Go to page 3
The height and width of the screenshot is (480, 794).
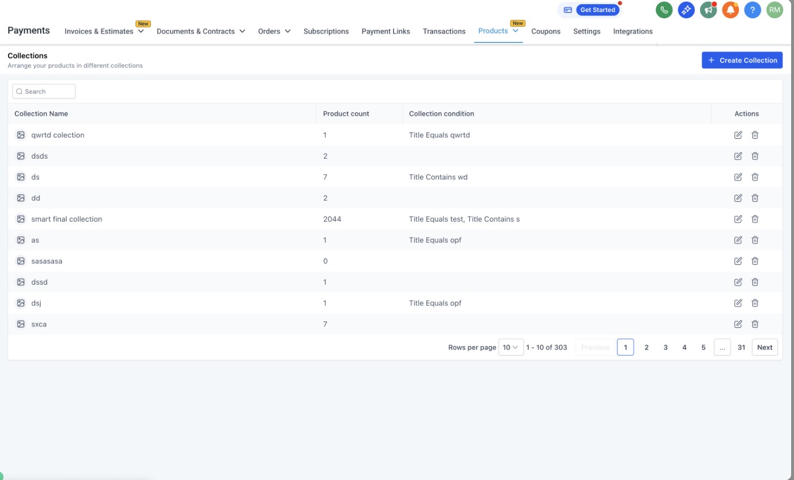[x=665, y=347]
